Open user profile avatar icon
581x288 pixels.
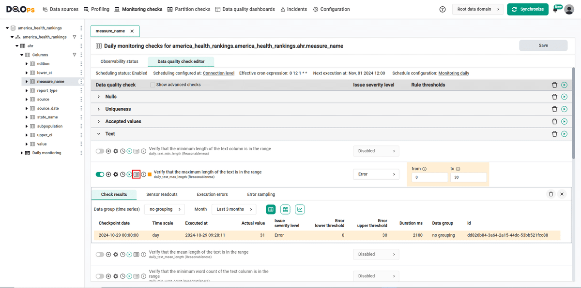click(x=569, y=9)
